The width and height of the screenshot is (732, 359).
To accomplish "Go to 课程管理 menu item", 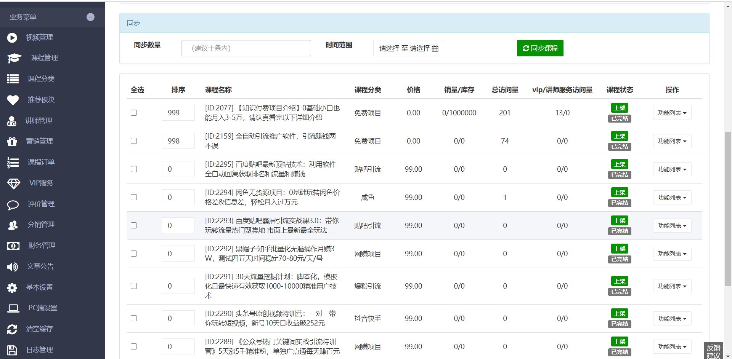I will (44, 58).
